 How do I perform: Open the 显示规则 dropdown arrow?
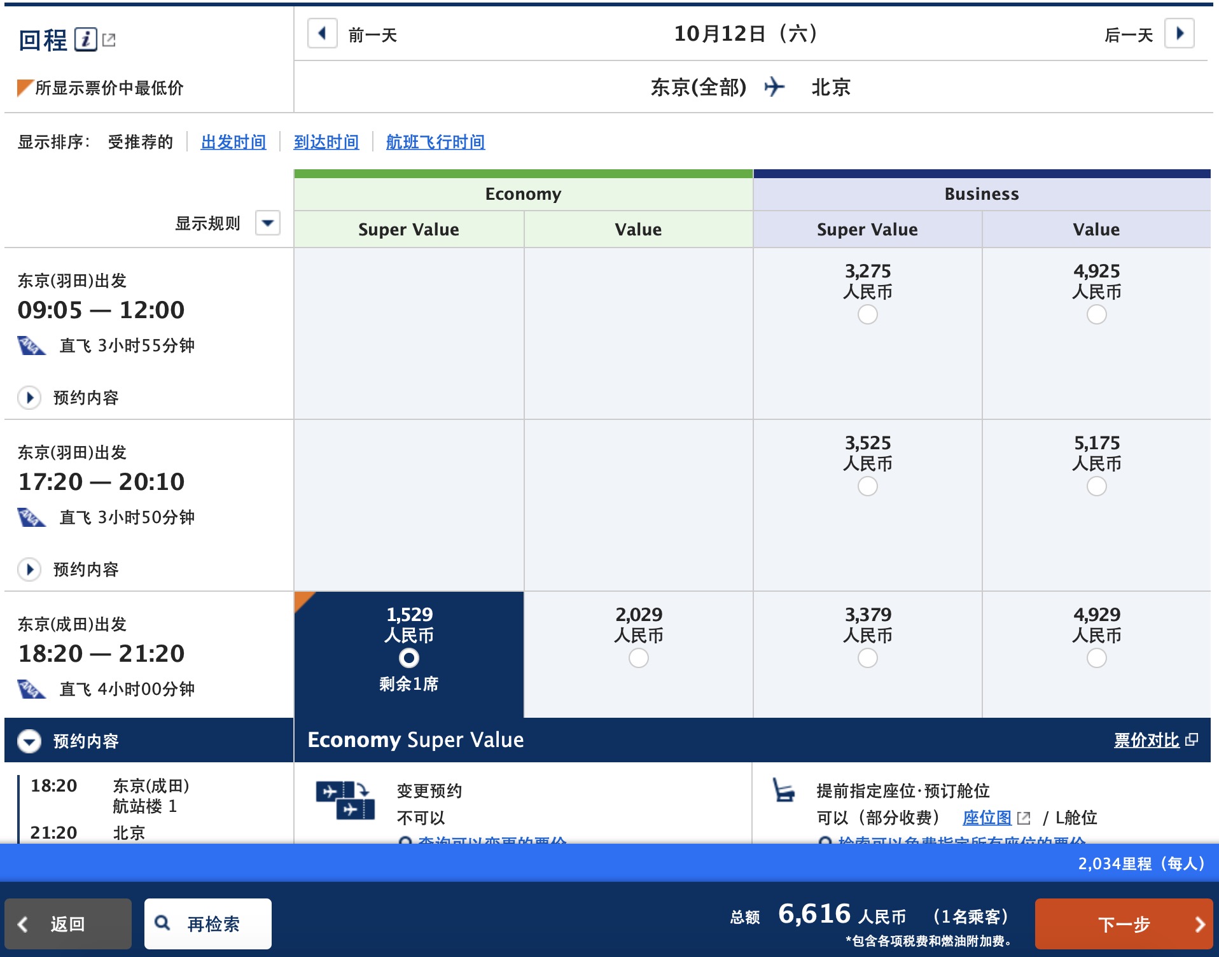(268, 223)
